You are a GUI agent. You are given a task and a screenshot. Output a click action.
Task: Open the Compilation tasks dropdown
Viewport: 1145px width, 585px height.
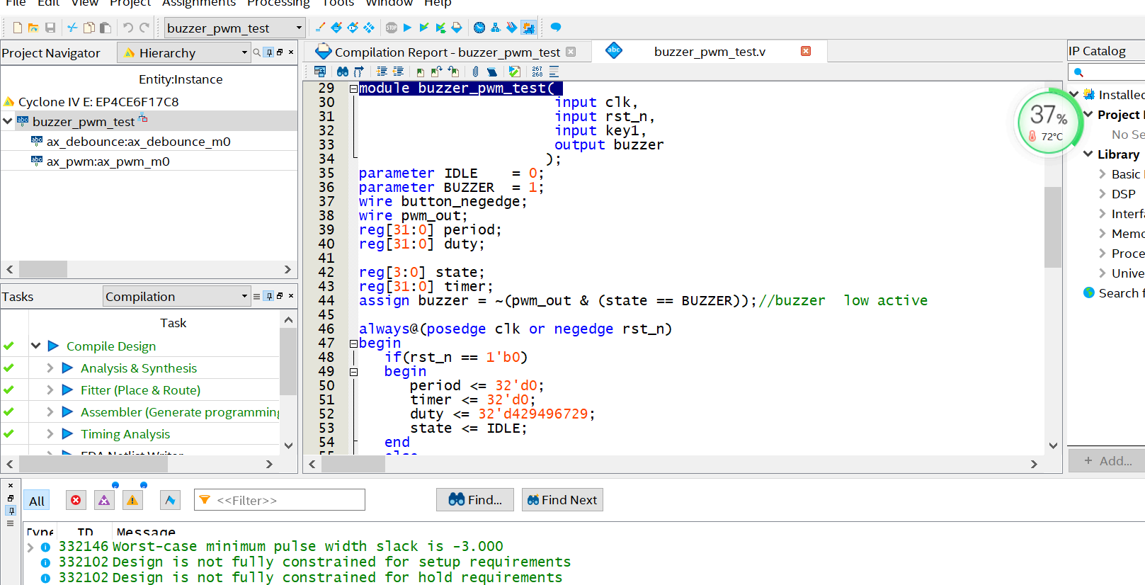177,297
